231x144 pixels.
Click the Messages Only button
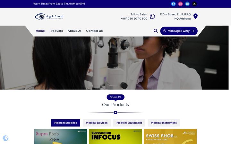click(179, 31)
